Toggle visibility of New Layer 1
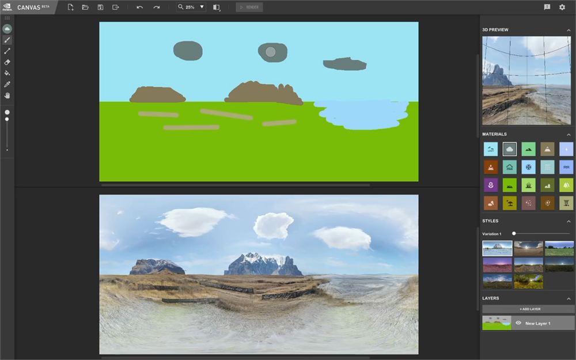The width and height of the screenshot is (576, 360). (518, 323)
